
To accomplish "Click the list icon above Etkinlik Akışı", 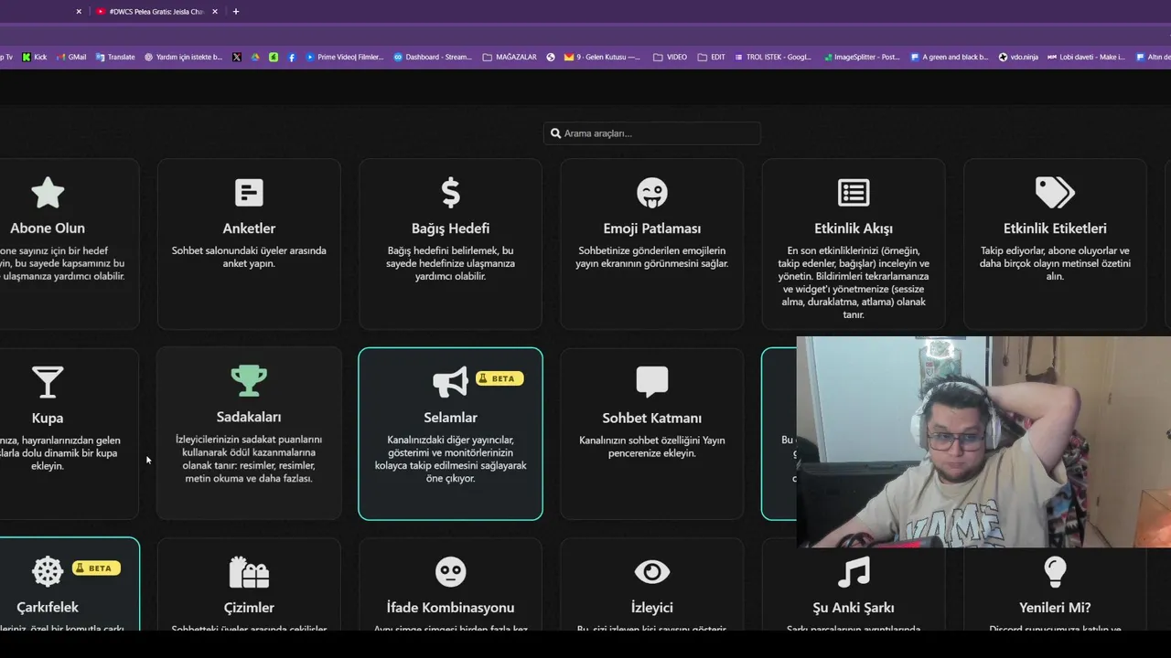I will (854, 193).
